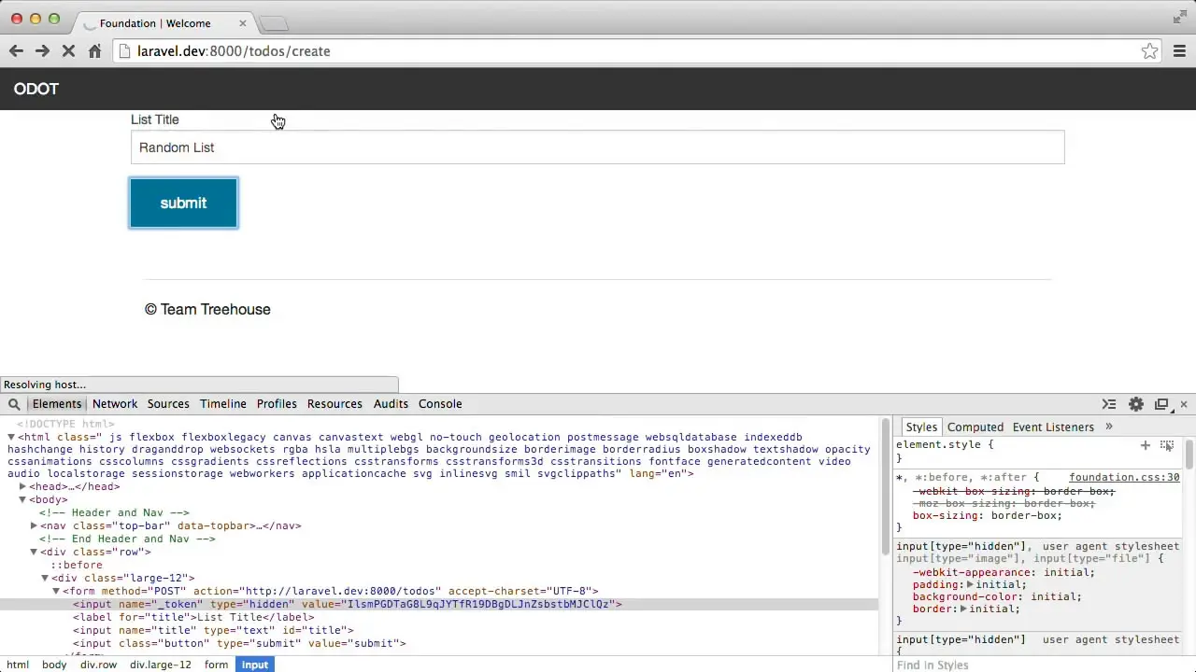Collapse the body node
This screenshot has width=1196, height=672.
pyautogui.click(x=22, y=499)
